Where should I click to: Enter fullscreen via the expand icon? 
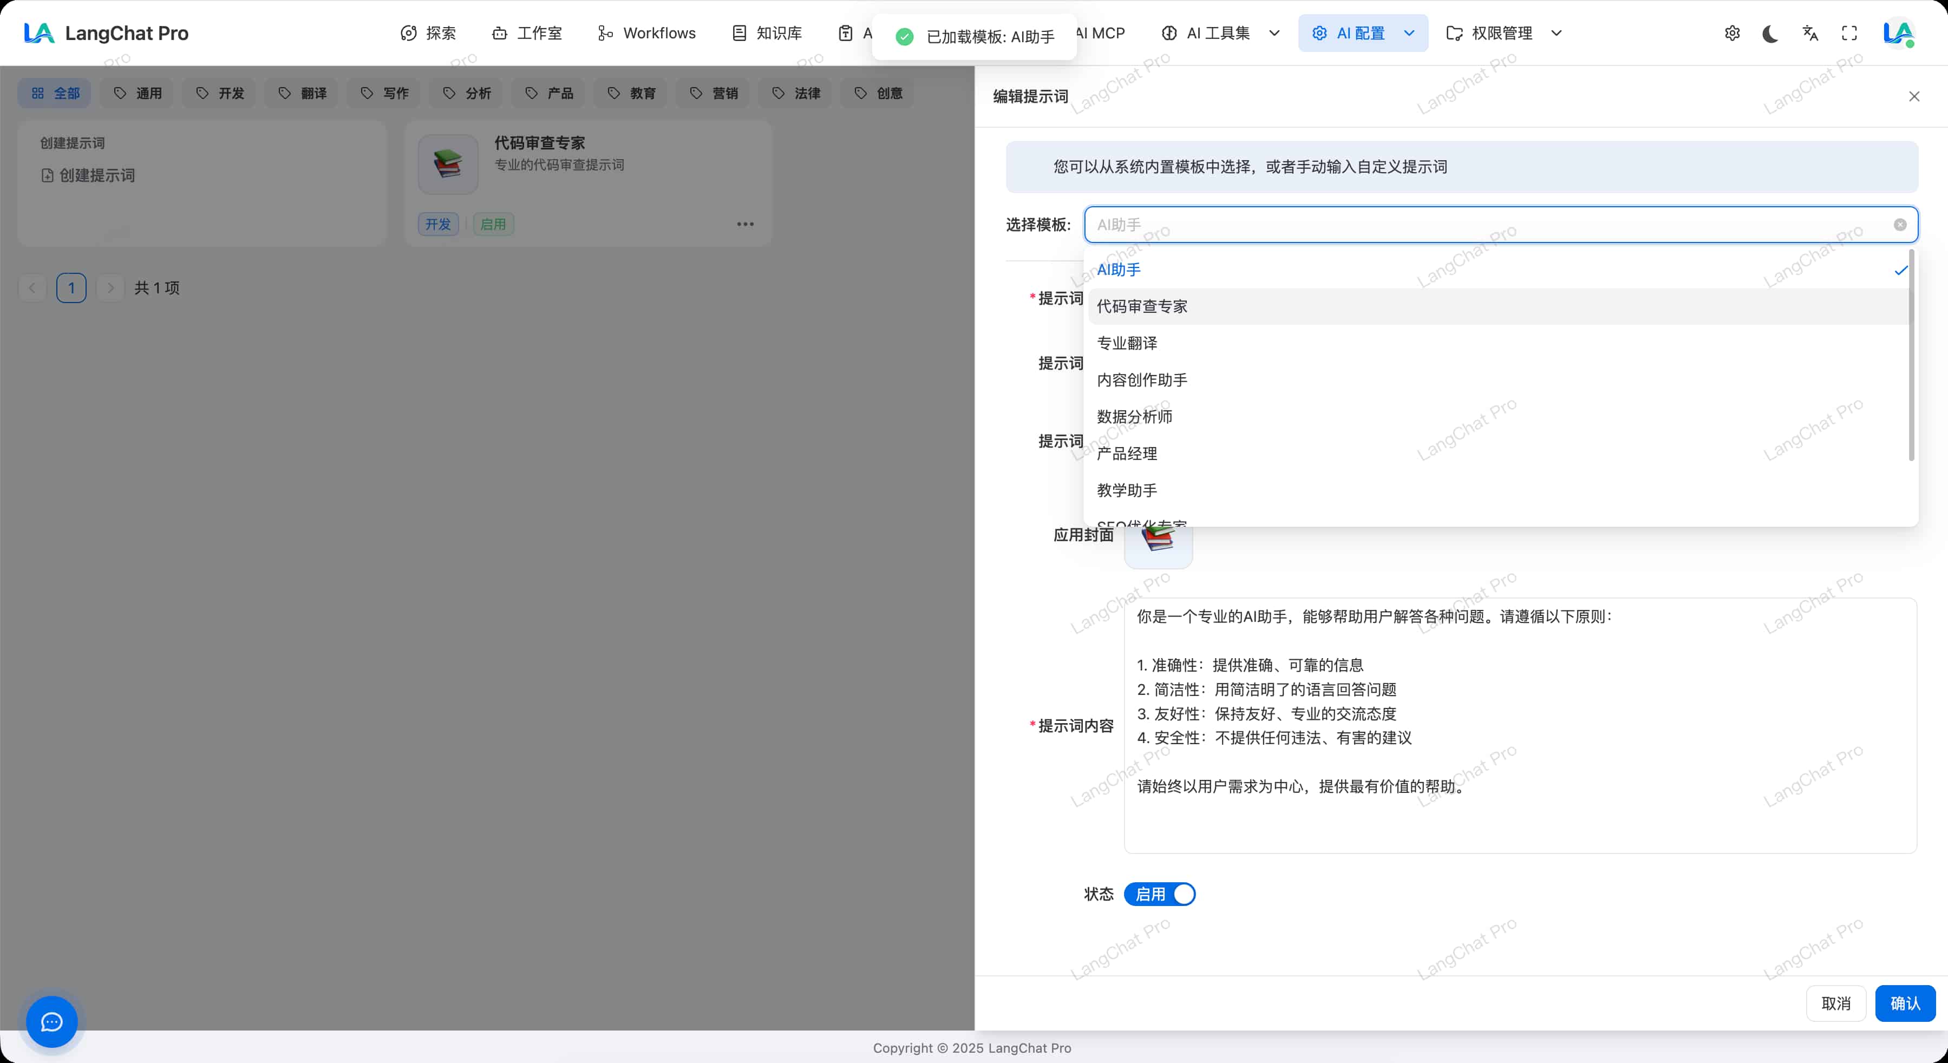(x=1849, y=33)
